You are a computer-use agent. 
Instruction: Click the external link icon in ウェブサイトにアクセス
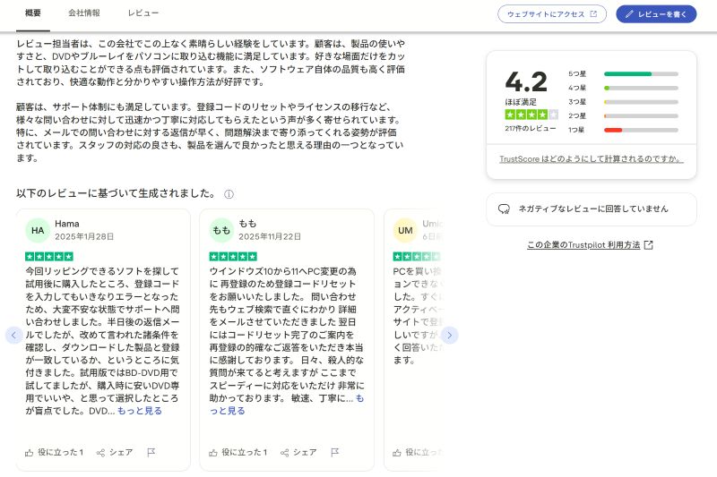(x=593, y=14)
